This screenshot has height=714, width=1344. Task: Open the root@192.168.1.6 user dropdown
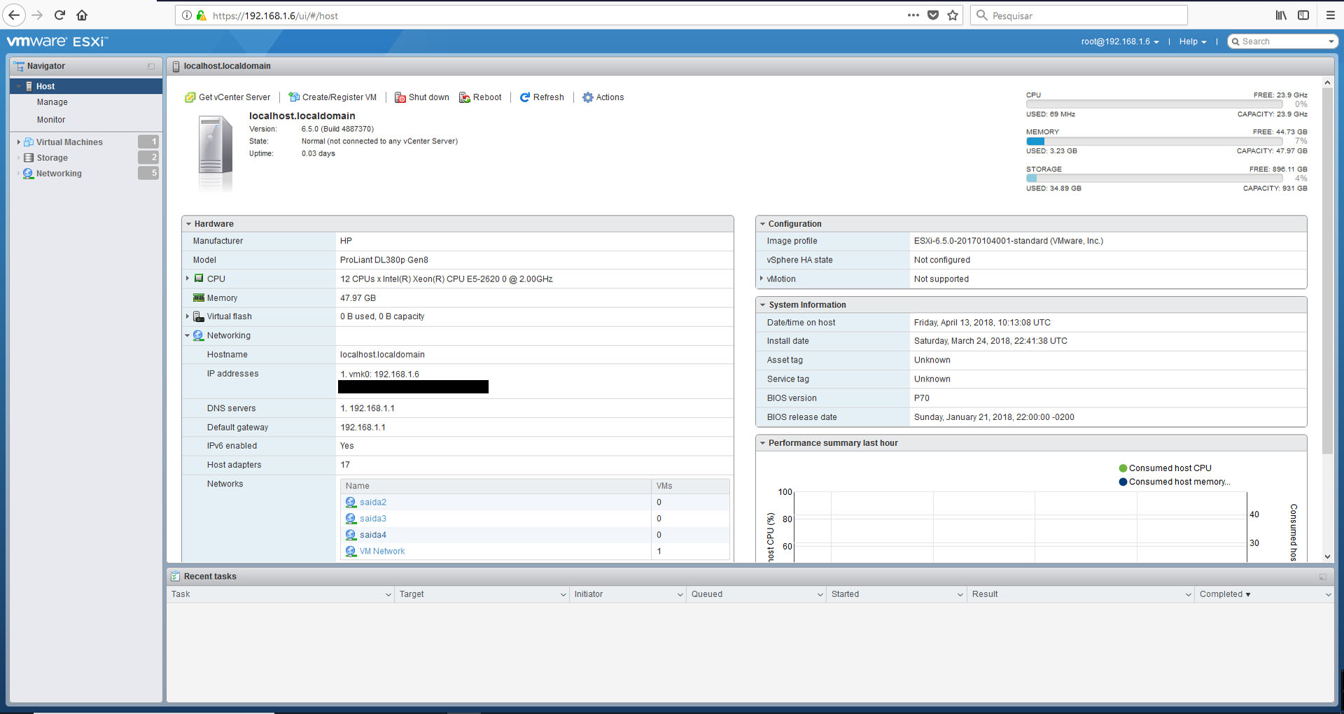pyautogui.click(x=1120, y=42)
